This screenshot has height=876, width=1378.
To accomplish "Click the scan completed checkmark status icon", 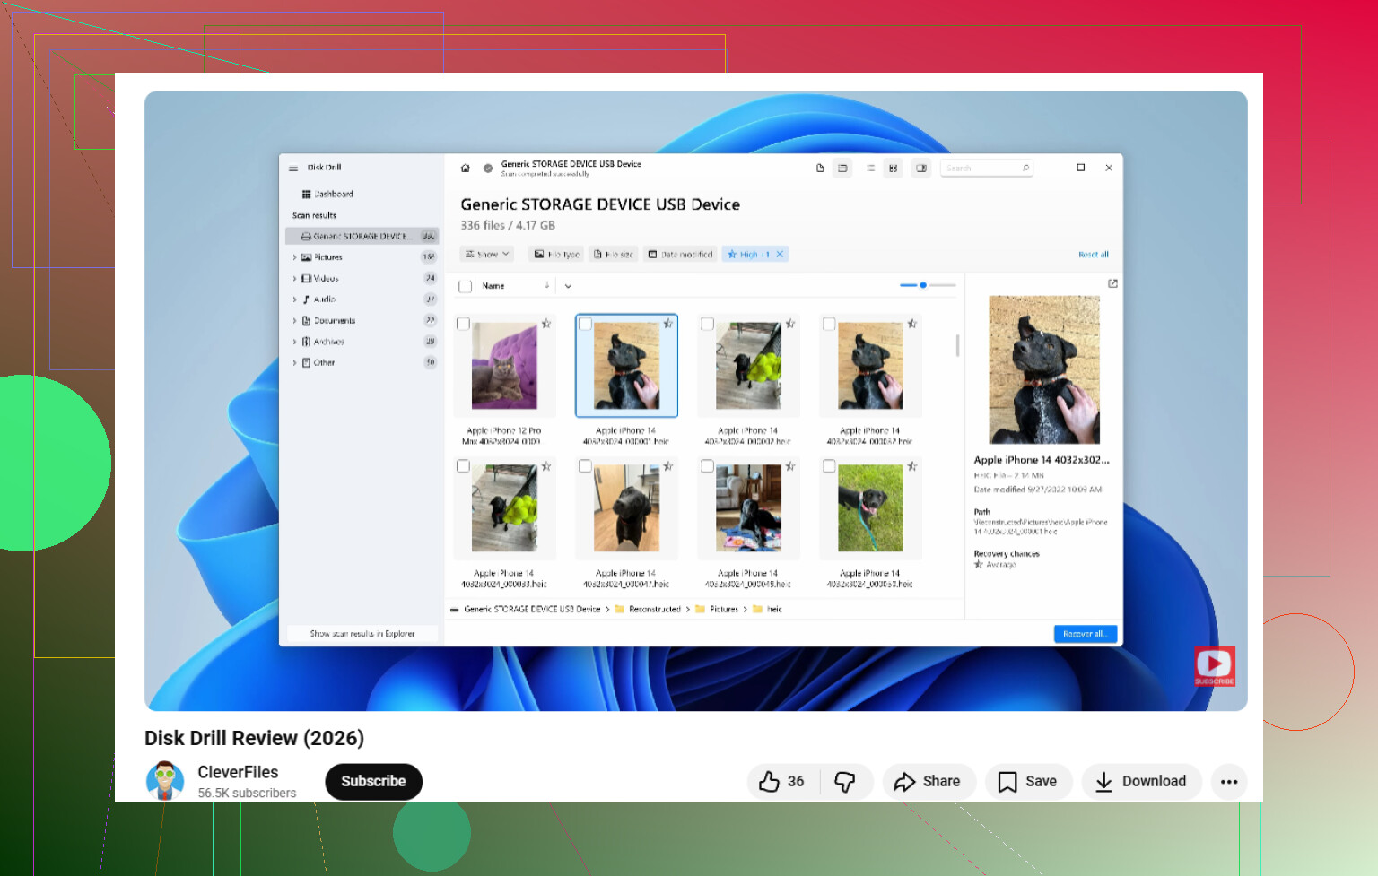I will click(x=488, y=168).
